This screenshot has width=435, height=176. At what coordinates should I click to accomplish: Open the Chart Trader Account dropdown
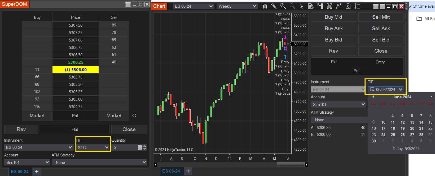[x=338, y=104]
